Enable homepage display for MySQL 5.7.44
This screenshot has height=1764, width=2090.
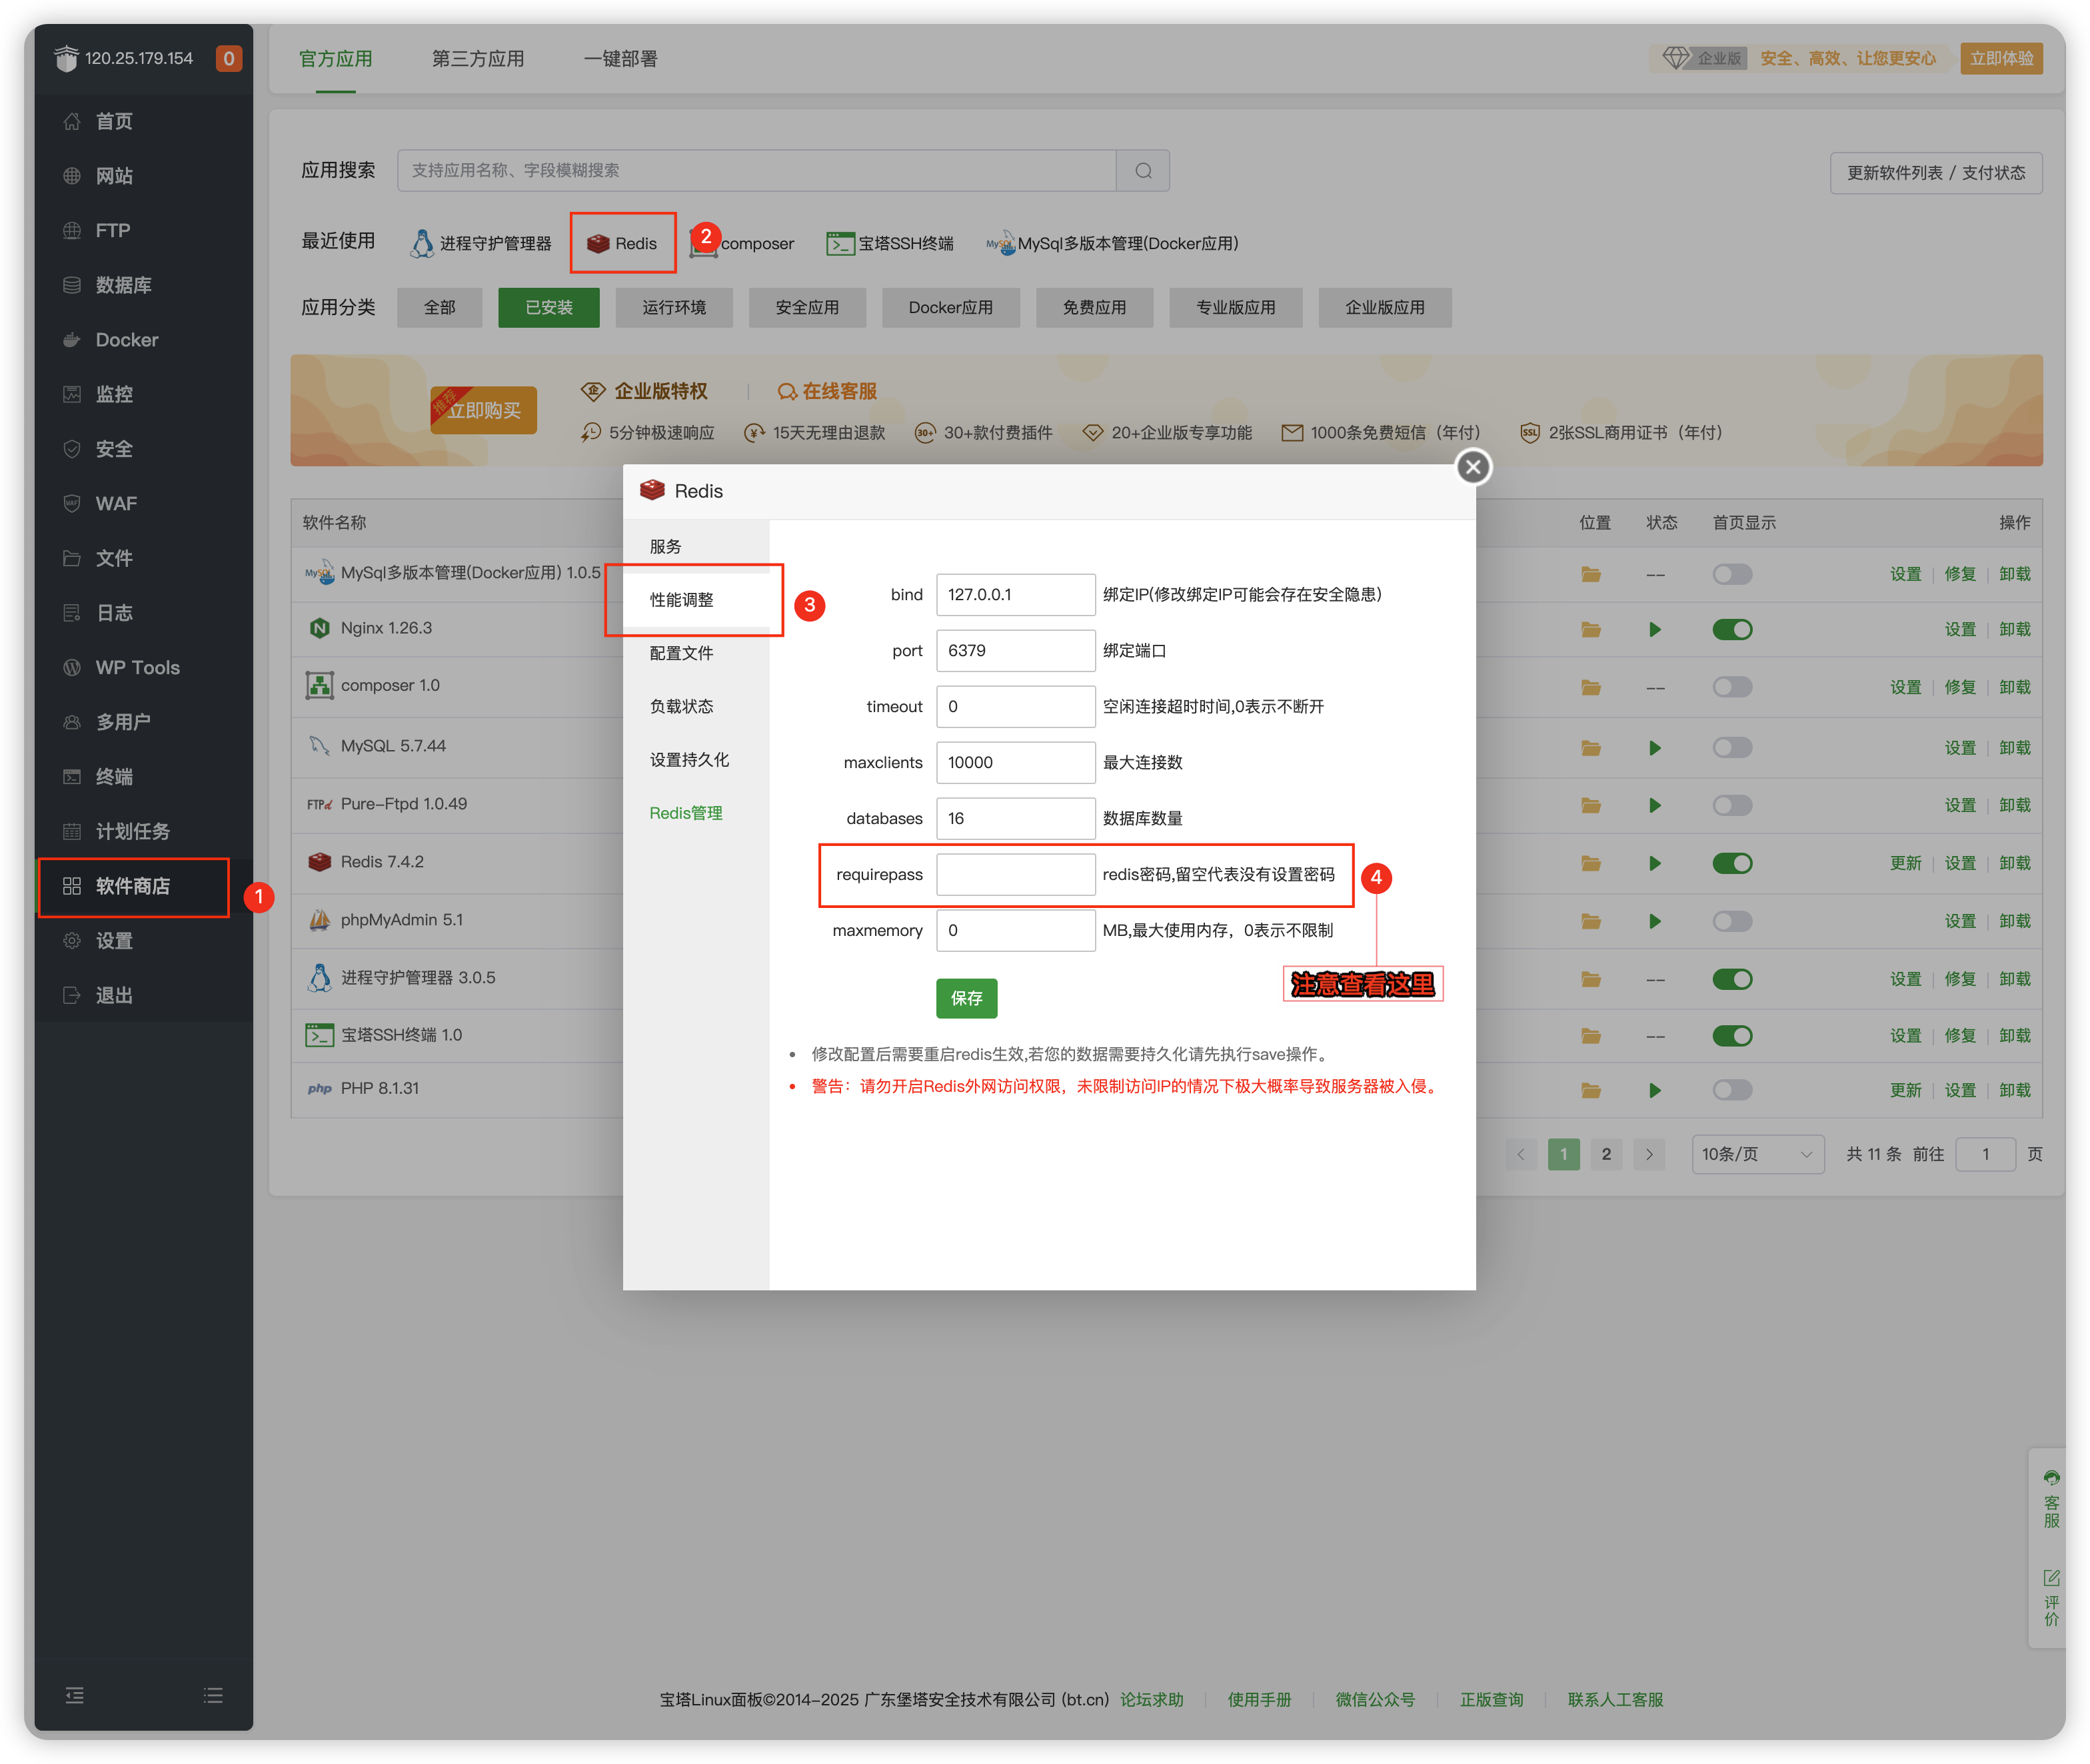[1732, 748]
